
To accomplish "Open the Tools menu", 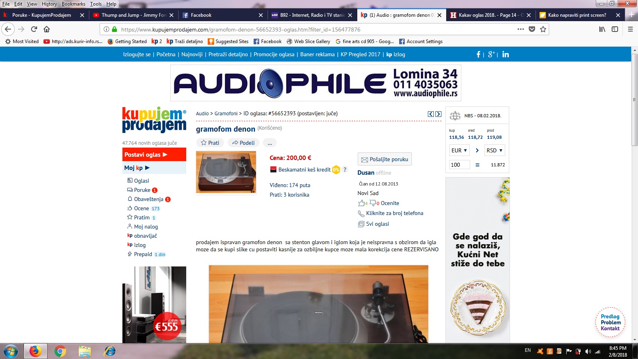I will [x=96, y=4].
